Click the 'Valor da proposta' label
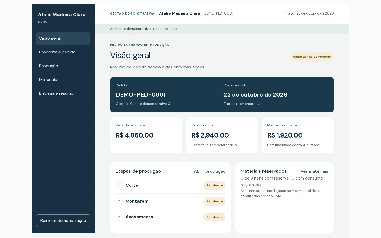Image resolution: width=381 pixels, height=238 pixels. click(x=130, y=125)
